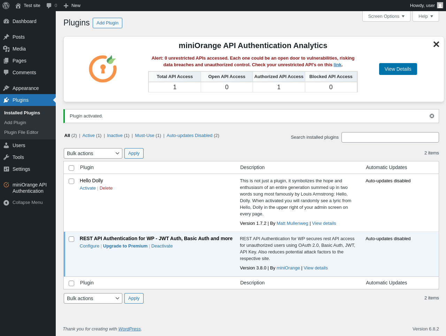
Task: Click the Comments sidebar icon
Action: coord(6,72)
